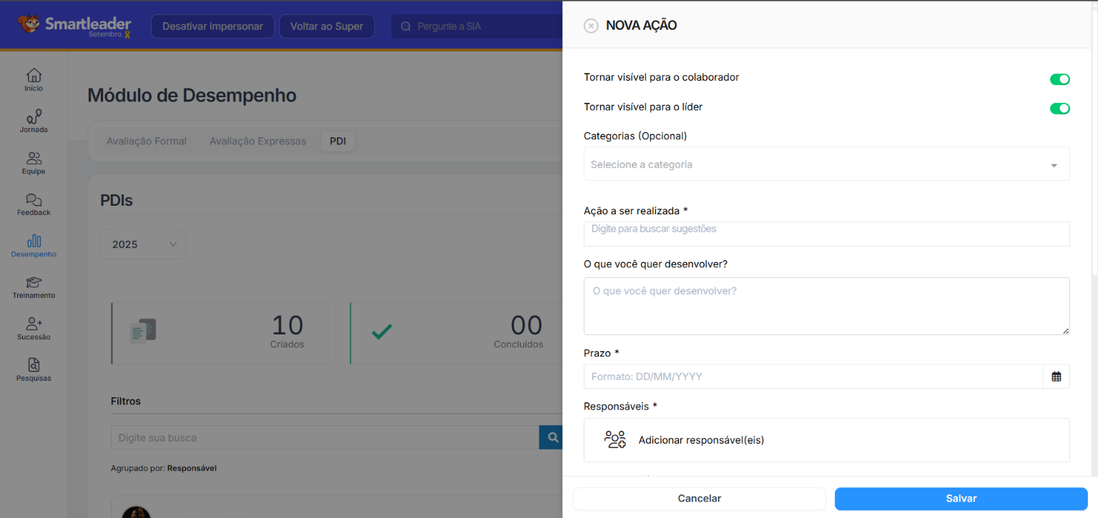Toggle visibility for the colaborador
The image size is (1098, 518).
click(1059, 79)
